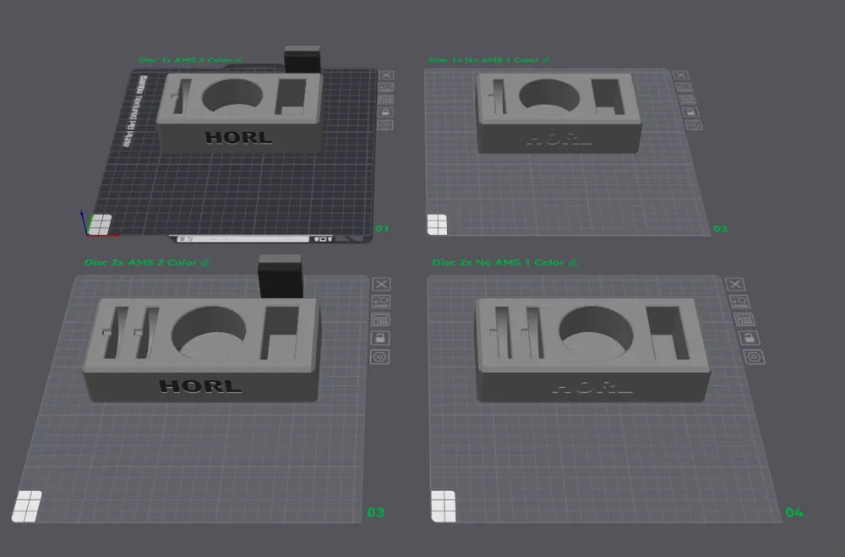The width and height of the screenshot is (845, 557).
Task: Click the plate number 03 label
Action: pyautogui.click(x=376, y=512)
